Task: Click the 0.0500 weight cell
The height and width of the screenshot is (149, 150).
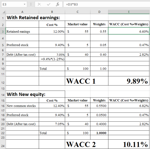Action: click(99, 115)
